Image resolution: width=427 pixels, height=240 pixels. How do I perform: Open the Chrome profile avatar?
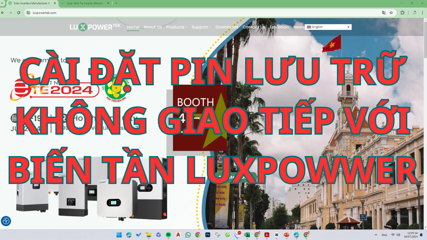tap(415, 13)
